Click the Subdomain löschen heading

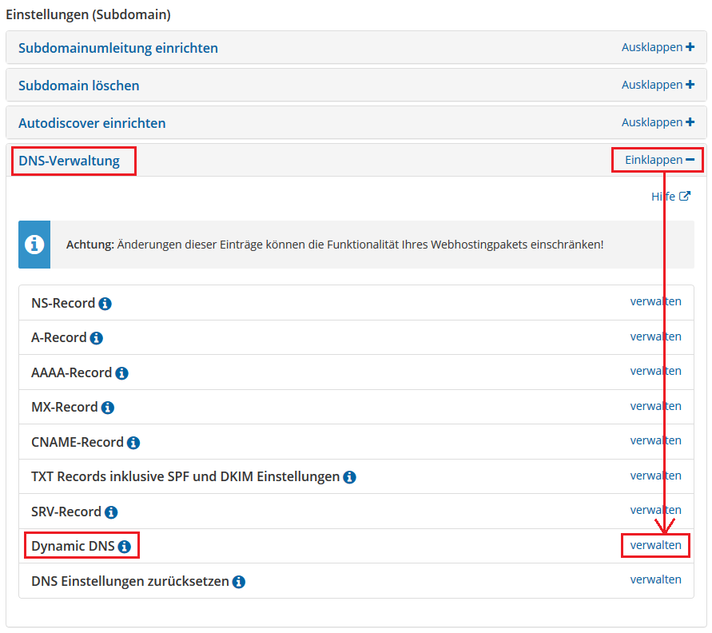[79, 86]
